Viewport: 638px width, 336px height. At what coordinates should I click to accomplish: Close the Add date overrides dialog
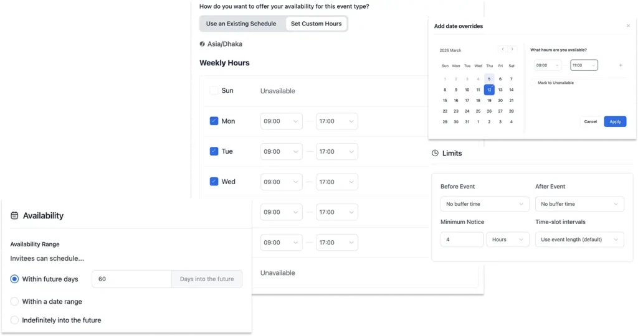pos(628,26)
